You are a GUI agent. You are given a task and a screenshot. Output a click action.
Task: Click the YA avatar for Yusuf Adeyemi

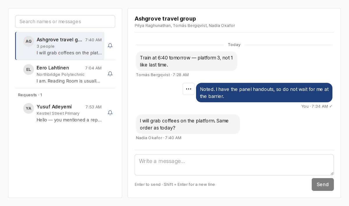click(29, 108)
